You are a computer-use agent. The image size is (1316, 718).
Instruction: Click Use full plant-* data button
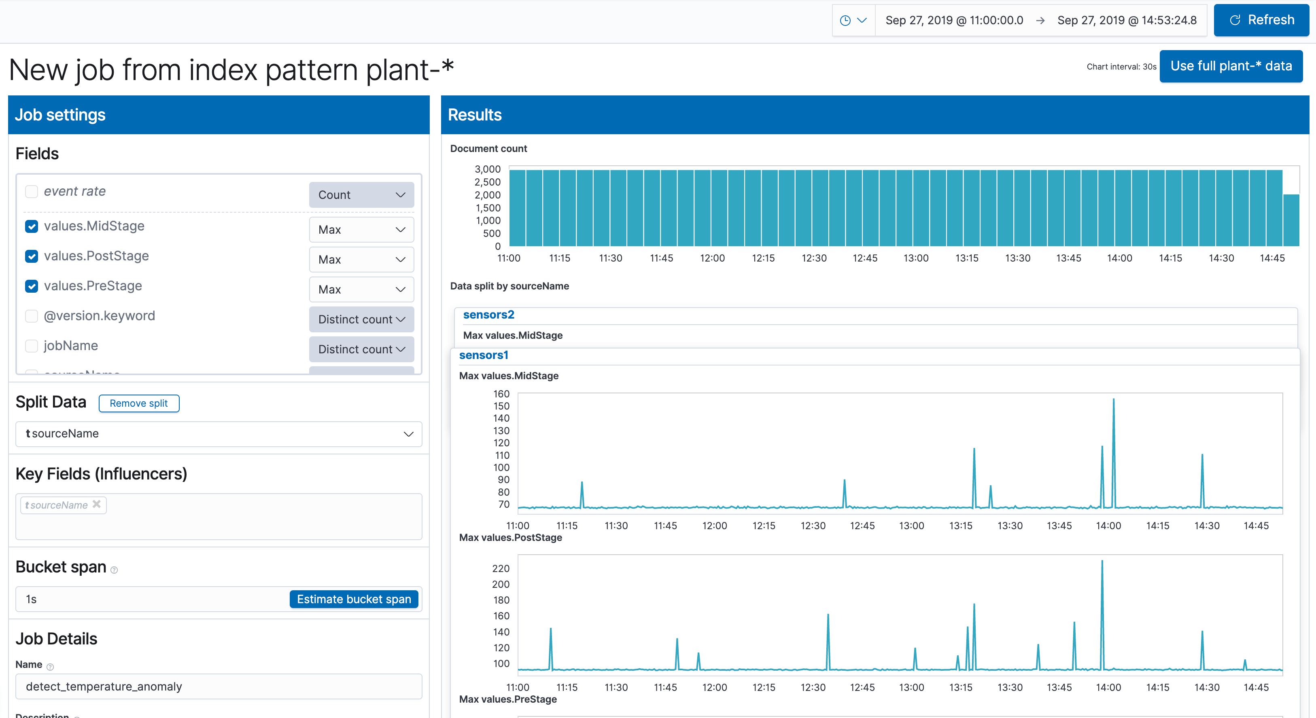[x=1231, y=66]
